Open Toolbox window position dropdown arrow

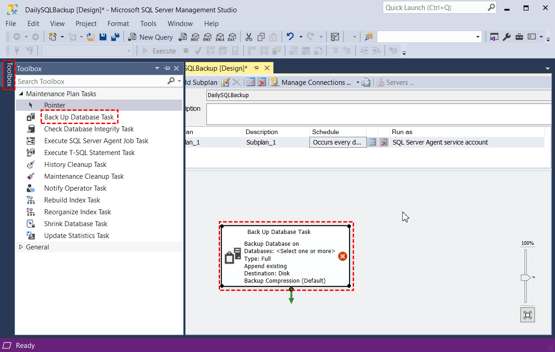click(158, 68)
